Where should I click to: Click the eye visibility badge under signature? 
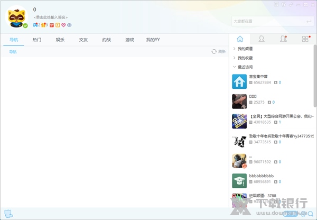click(x=69, y=25)
